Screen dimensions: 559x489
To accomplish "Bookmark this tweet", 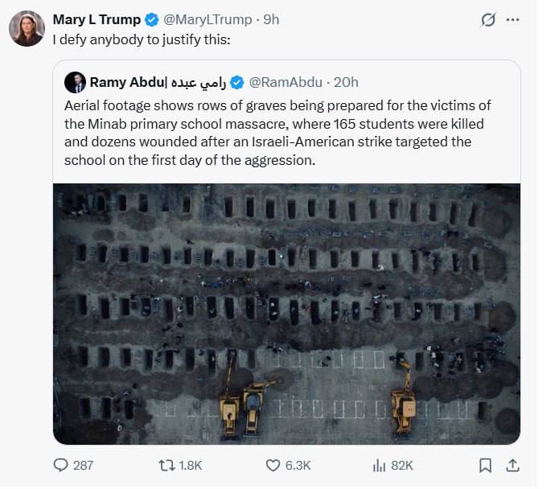I will tap(486, 465).
